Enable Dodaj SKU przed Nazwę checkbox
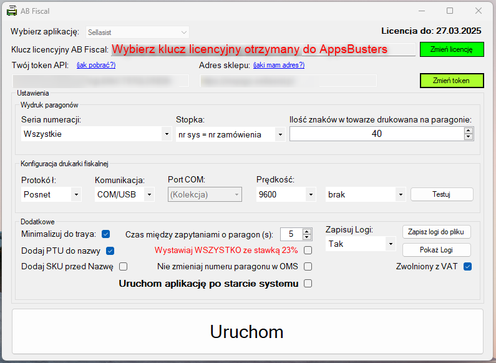 click(124, 267)
